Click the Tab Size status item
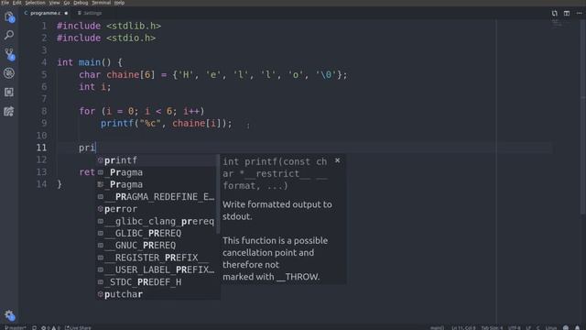This screenshot has height=330, width=586. click(492, 328)
